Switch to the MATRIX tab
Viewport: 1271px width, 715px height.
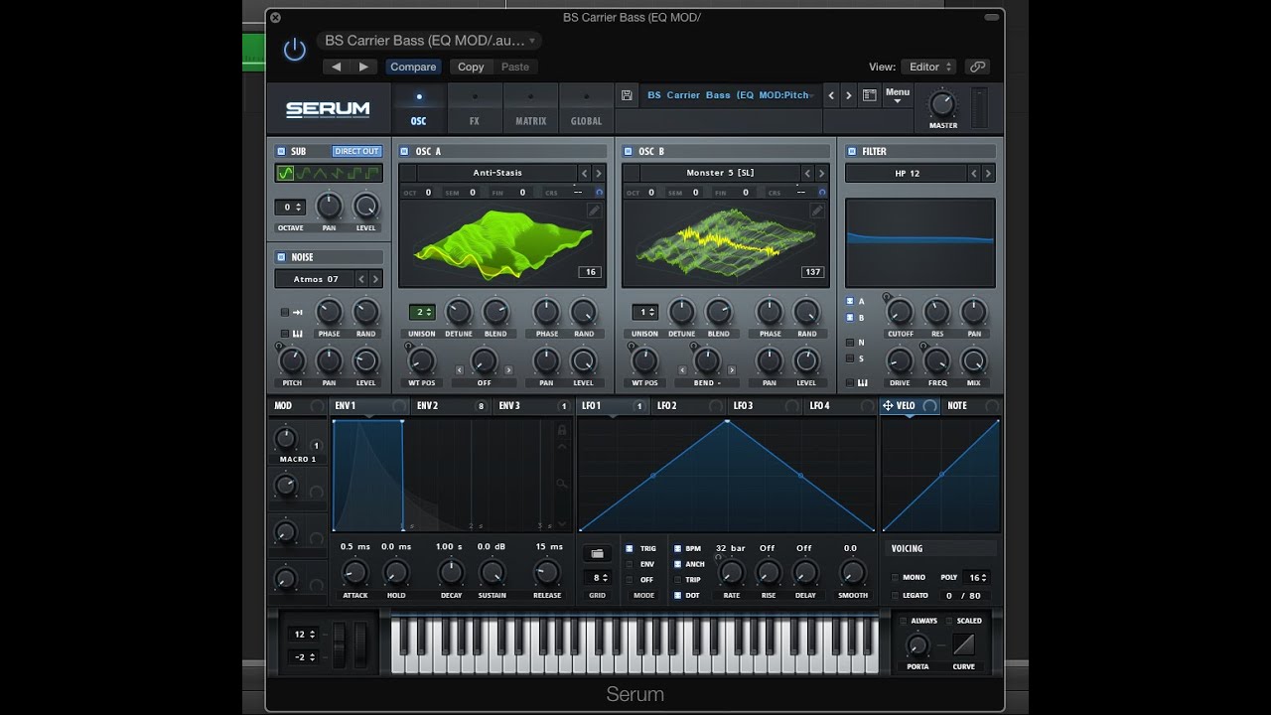pos(530,108)
